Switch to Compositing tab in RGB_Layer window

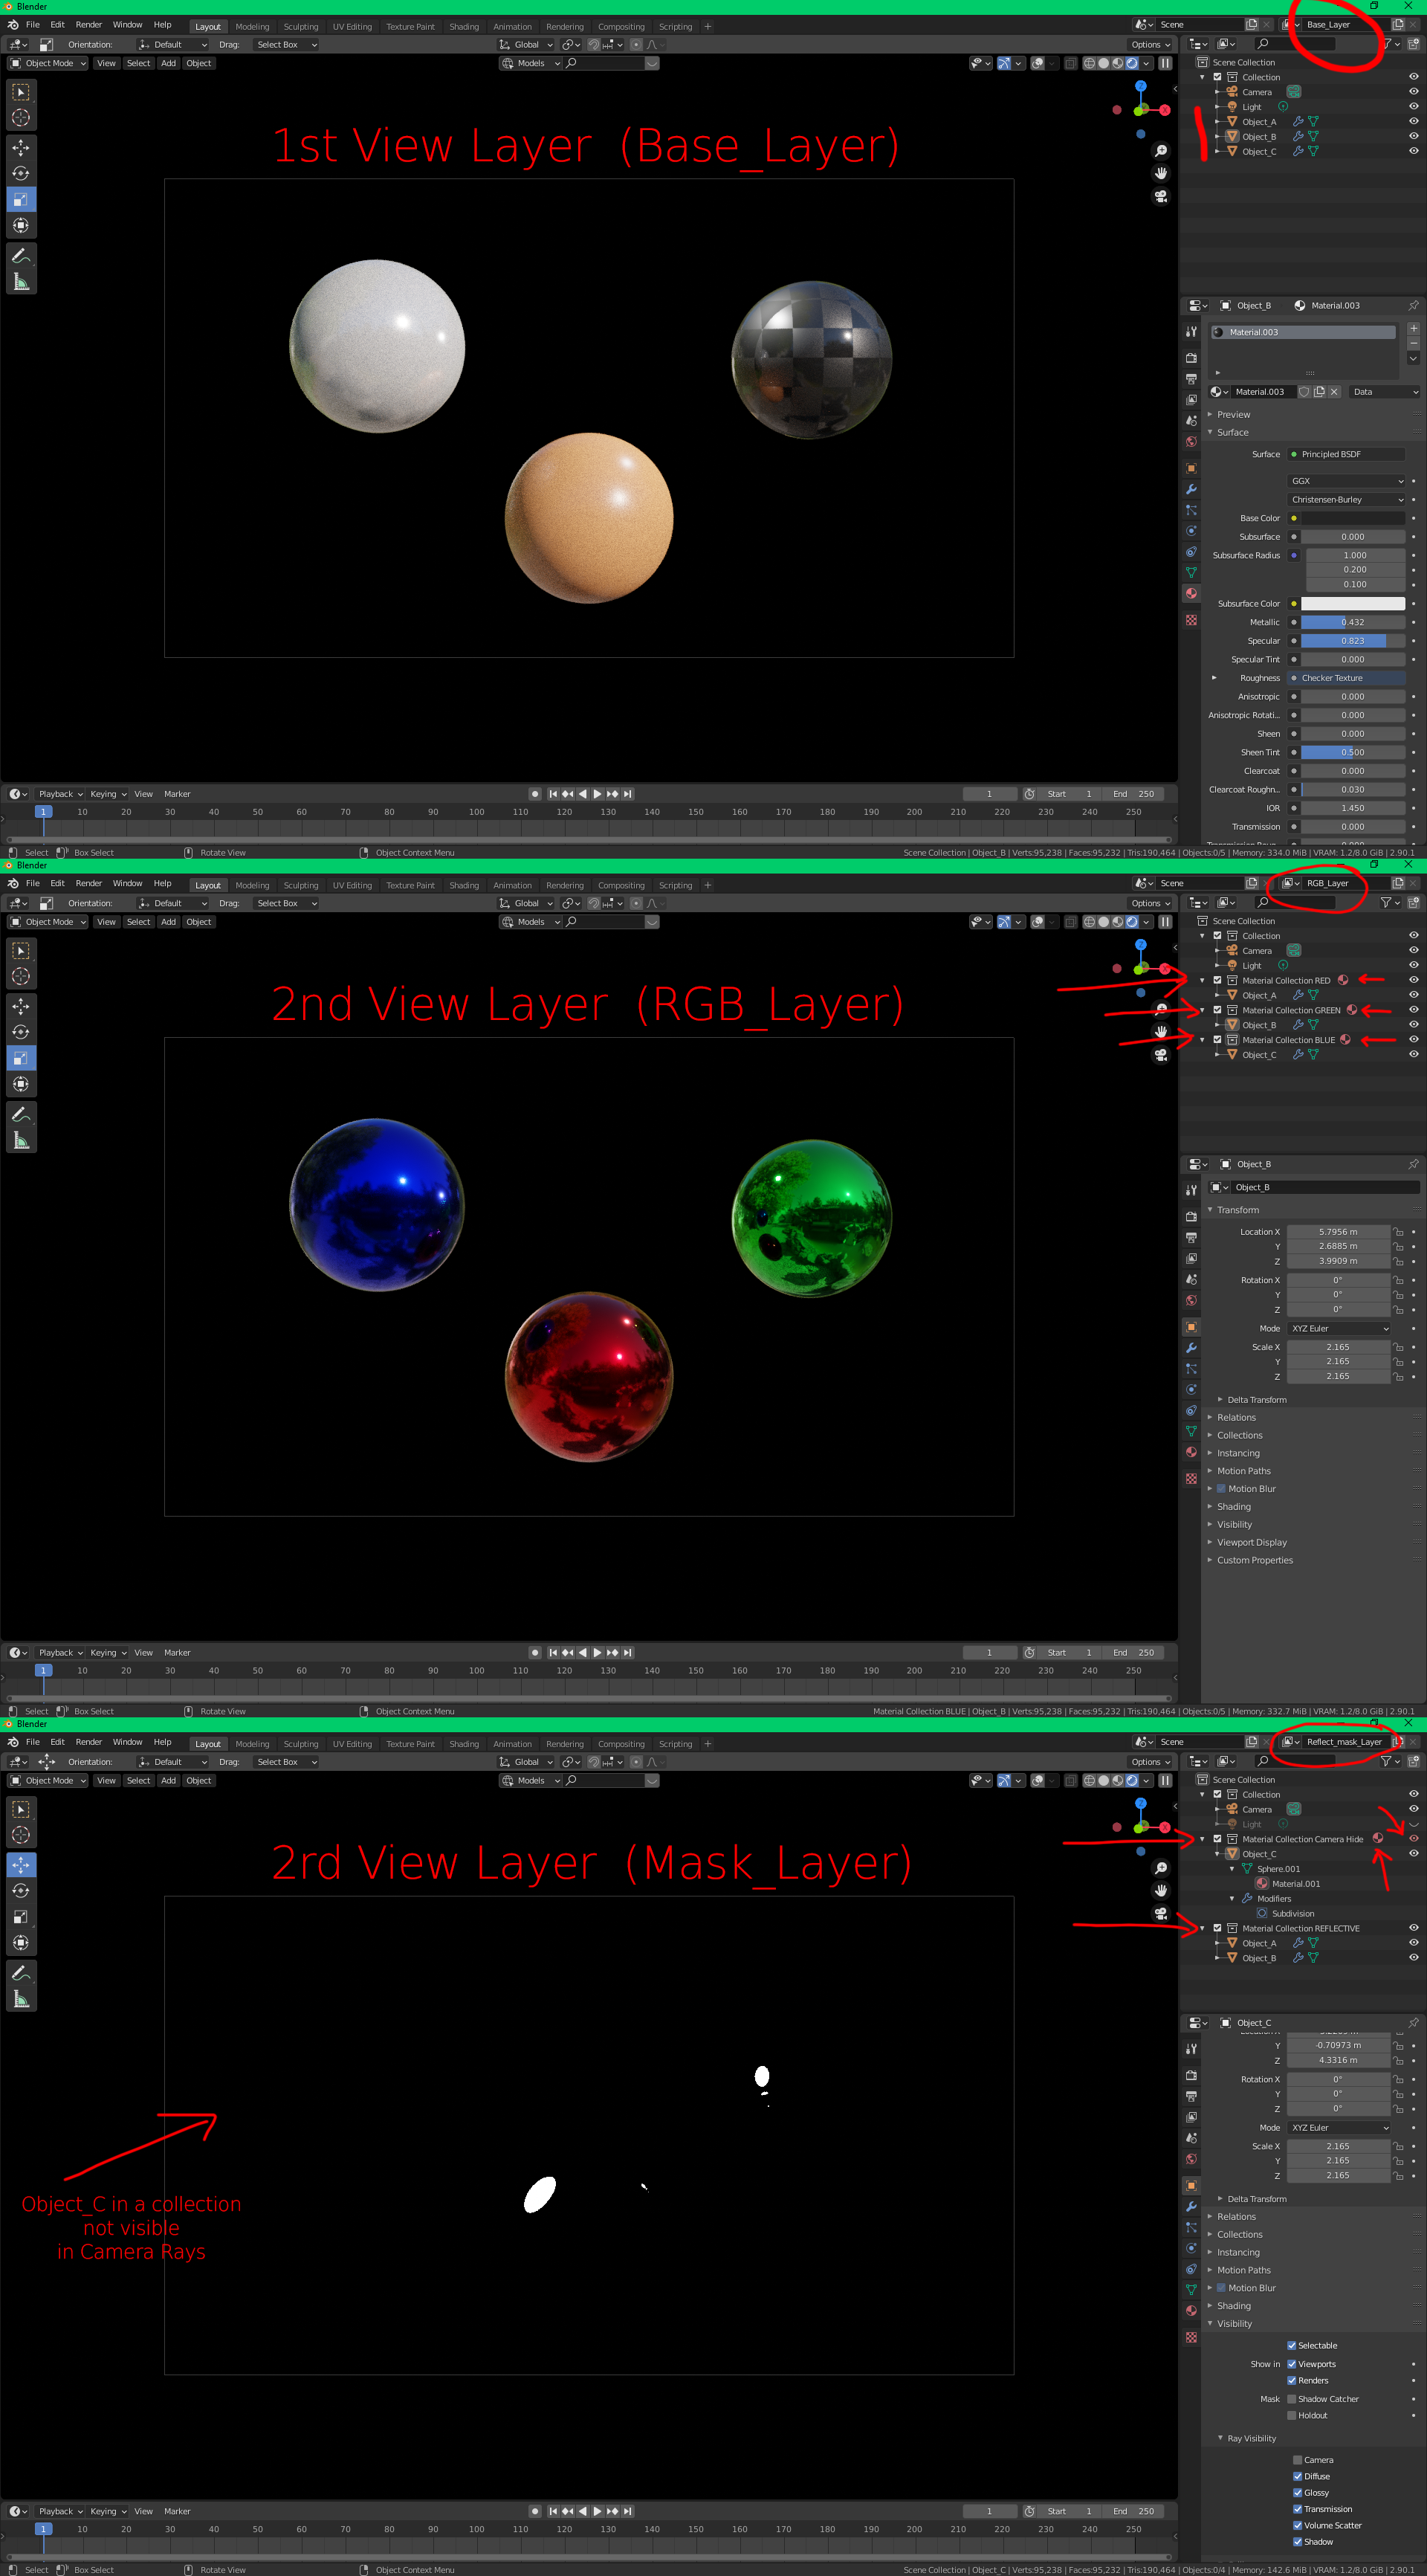tap(621, 886)
